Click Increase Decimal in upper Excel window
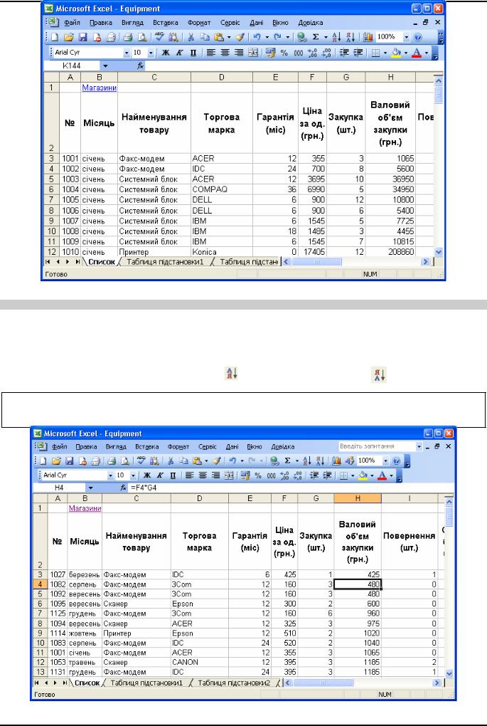 coord(312,53)
